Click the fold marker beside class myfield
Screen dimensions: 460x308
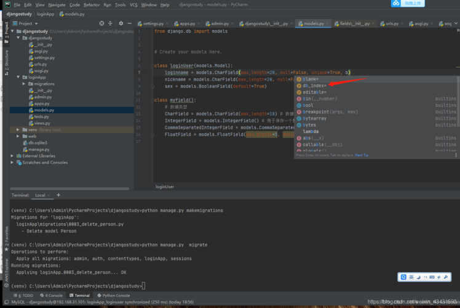pos(153,100)
